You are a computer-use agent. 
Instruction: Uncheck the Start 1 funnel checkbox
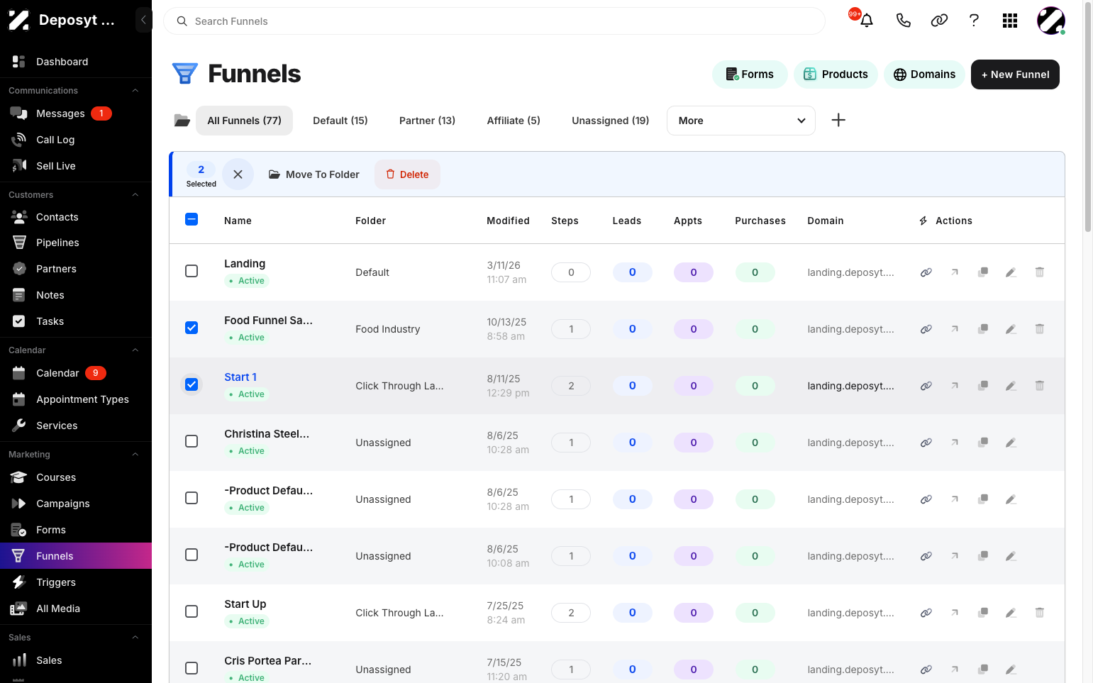click(192, 384)
